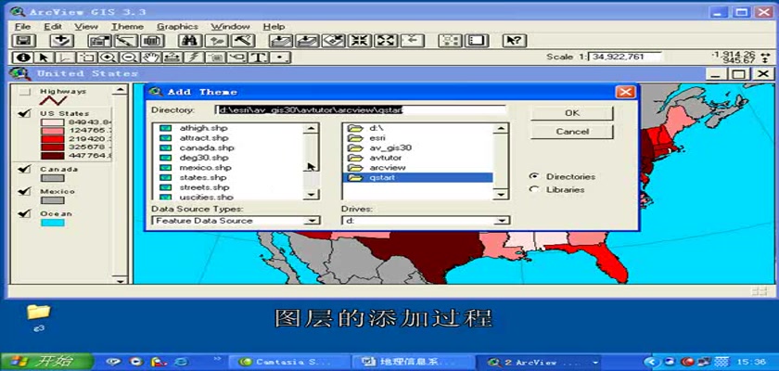Click the legend panel scroll-down arrow
Screen dimensions: 779x371
(120, 280)
